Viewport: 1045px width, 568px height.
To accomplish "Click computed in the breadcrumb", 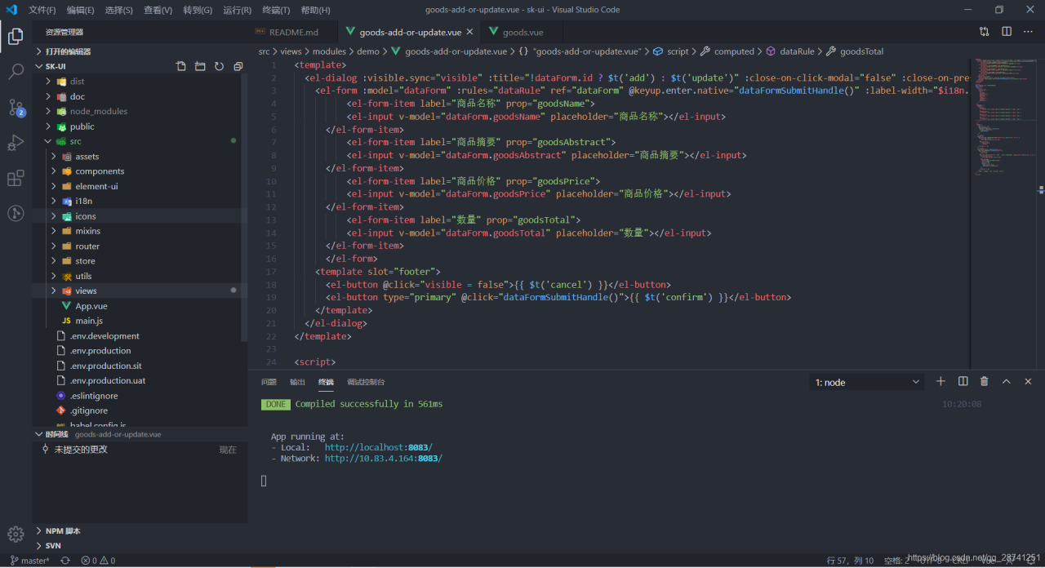I will click(734, 51).
